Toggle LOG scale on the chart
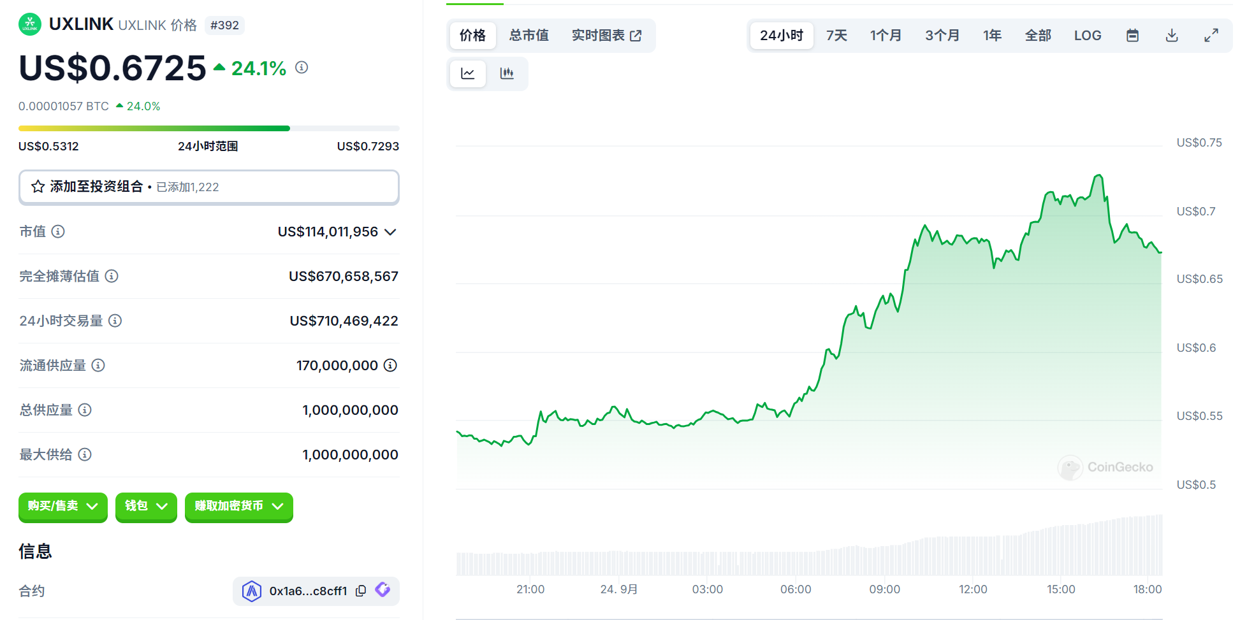1240x620 pixels. (1088, 36)
